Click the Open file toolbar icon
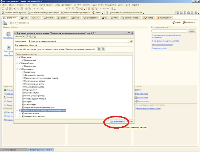200x152 pixels. point(7,9)
